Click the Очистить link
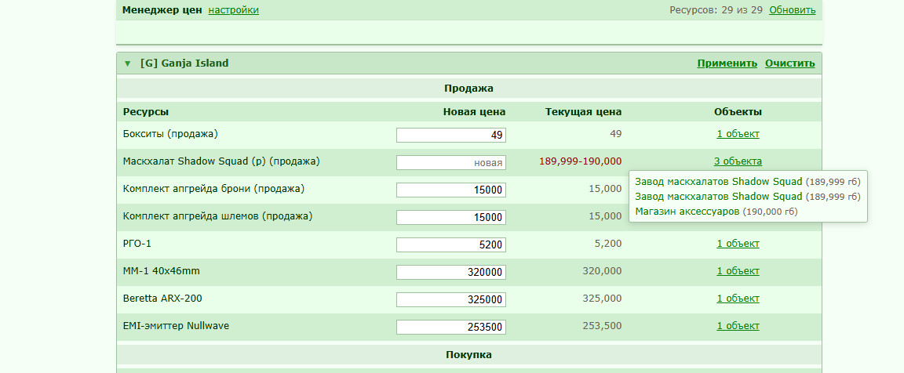 [x=790, y=63]
